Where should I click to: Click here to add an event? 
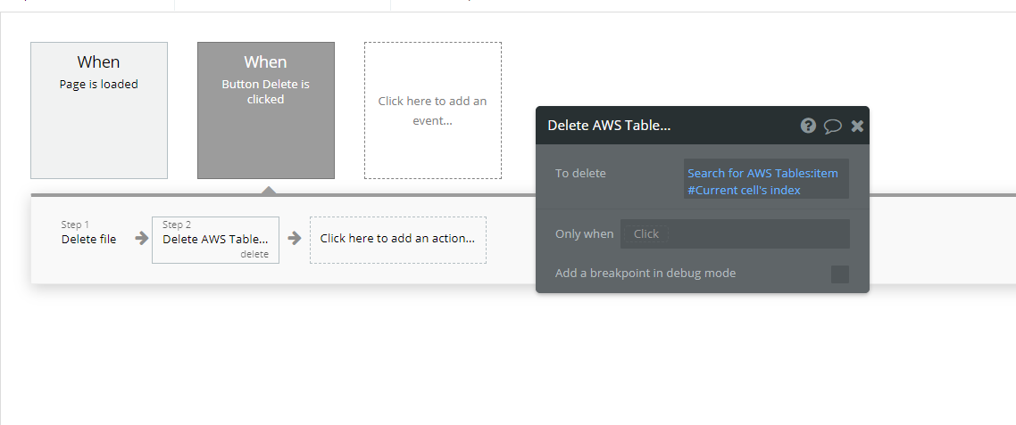tap(433, 110)
